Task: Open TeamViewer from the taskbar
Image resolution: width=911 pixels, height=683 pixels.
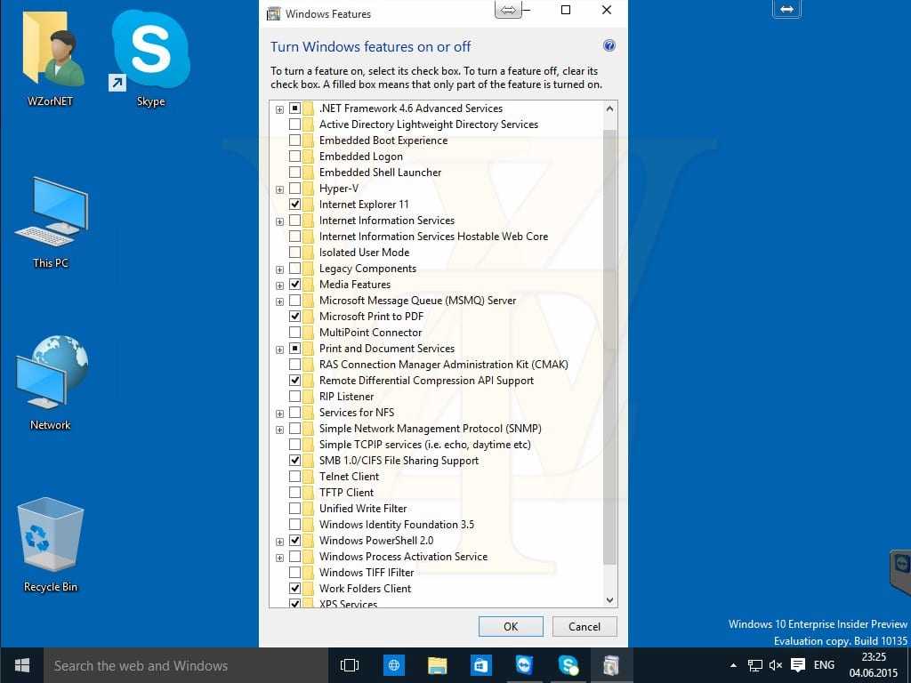Action: 524,665
